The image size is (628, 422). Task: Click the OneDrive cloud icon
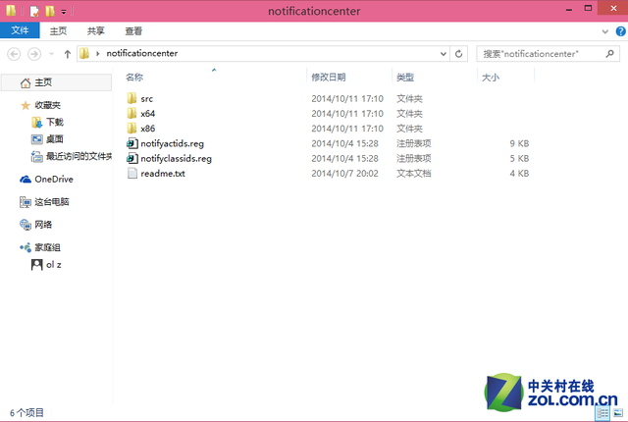click(x=26, y=179)
